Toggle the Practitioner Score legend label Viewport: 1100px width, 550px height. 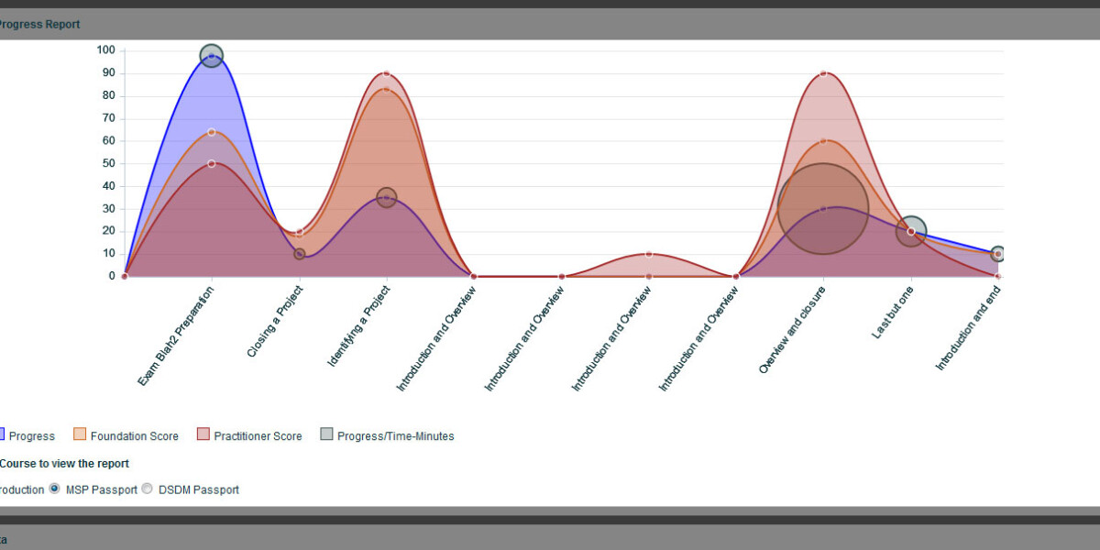point(258,436)
